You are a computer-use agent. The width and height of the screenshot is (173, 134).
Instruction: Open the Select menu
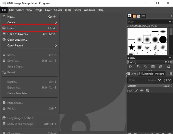pyautogui.click(x=20, y=10)
